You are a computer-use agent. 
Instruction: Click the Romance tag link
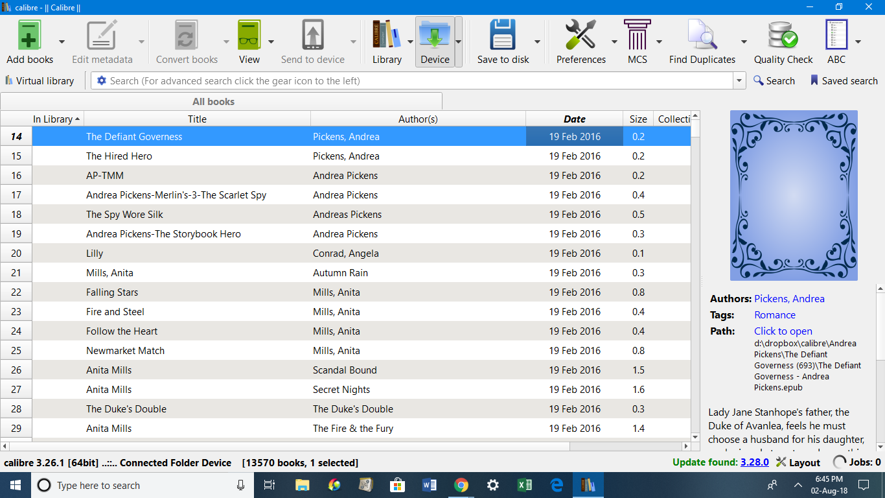[x=775, y=315]
